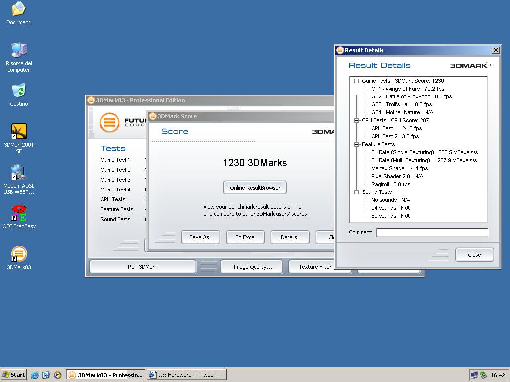
Task: Launch Internet Explorer from the quick launch
Action: (x=35, y=375)
